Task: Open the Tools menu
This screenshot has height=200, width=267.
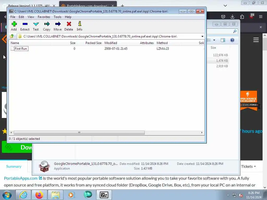Action: [57, 17]
